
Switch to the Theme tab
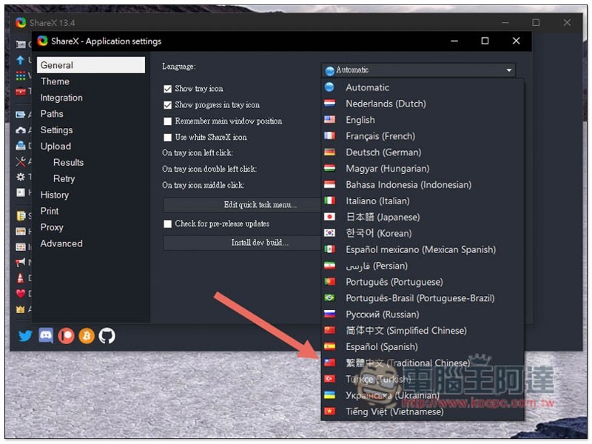[91, 81]
